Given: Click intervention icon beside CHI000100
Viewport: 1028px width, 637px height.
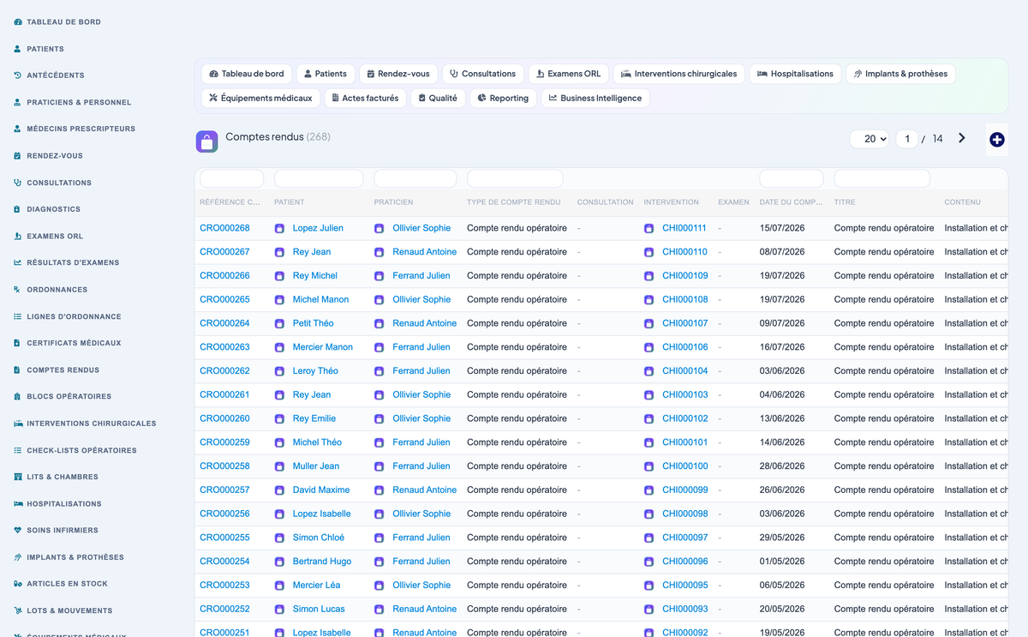Looking at the screenshot, I should 649,466.
